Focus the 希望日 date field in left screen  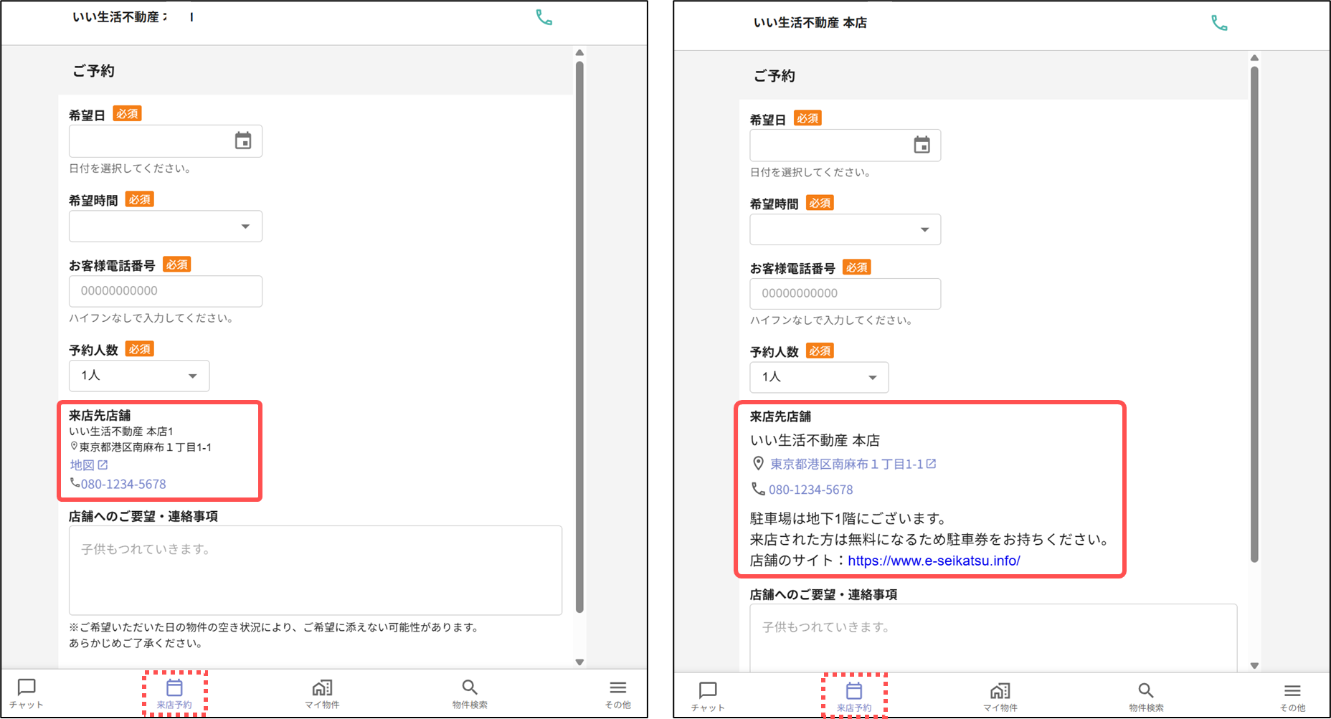click(x=166, y=141)
